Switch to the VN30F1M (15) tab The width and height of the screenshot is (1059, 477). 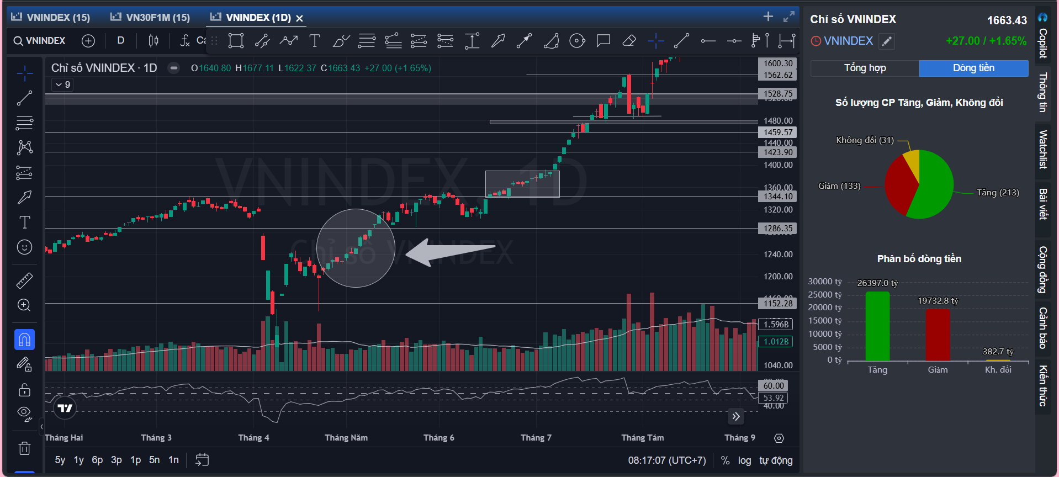(150, 18)
